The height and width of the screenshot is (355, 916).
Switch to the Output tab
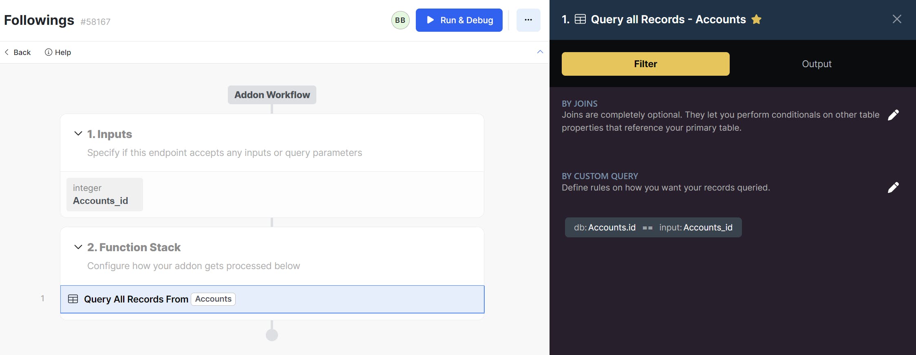pos(817,64)
